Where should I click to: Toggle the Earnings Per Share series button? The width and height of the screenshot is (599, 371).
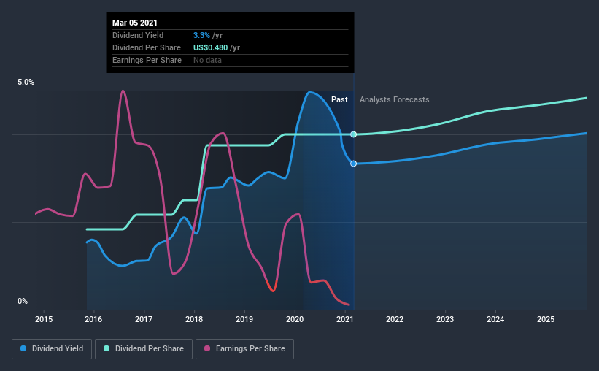tap(247, 349)
